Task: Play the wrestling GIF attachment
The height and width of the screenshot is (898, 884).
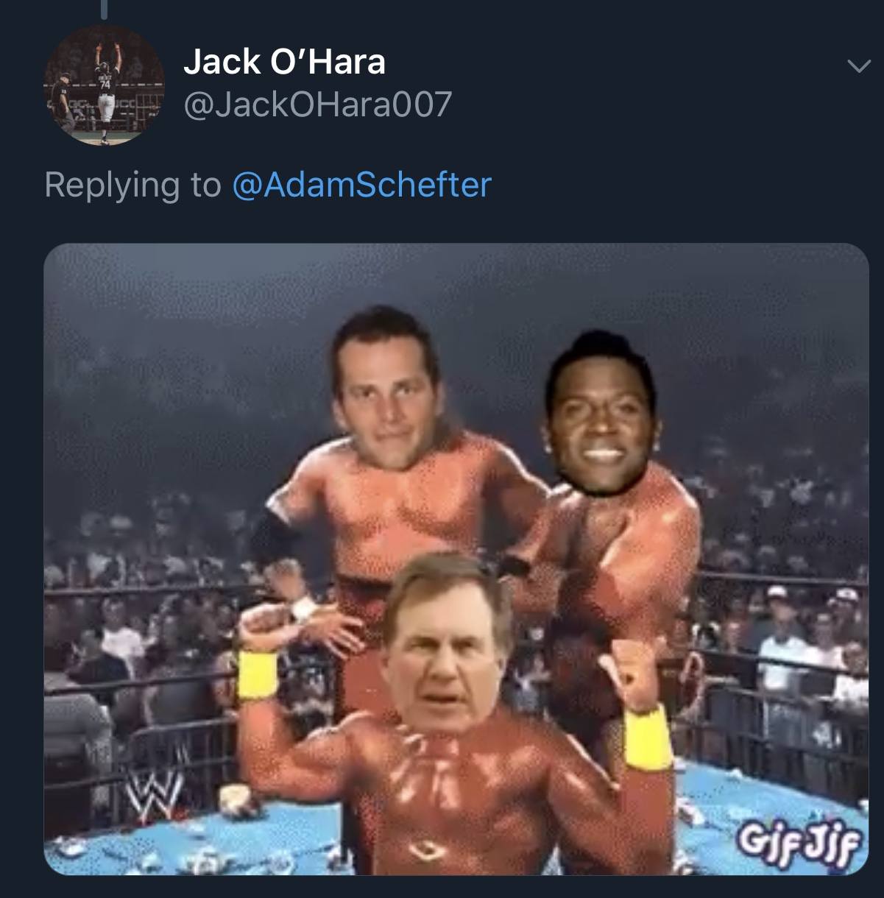Action: tap(456, 559)
